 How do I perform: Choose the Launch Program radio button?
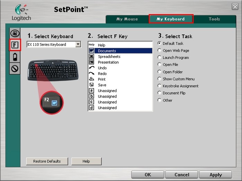point(159,58)
